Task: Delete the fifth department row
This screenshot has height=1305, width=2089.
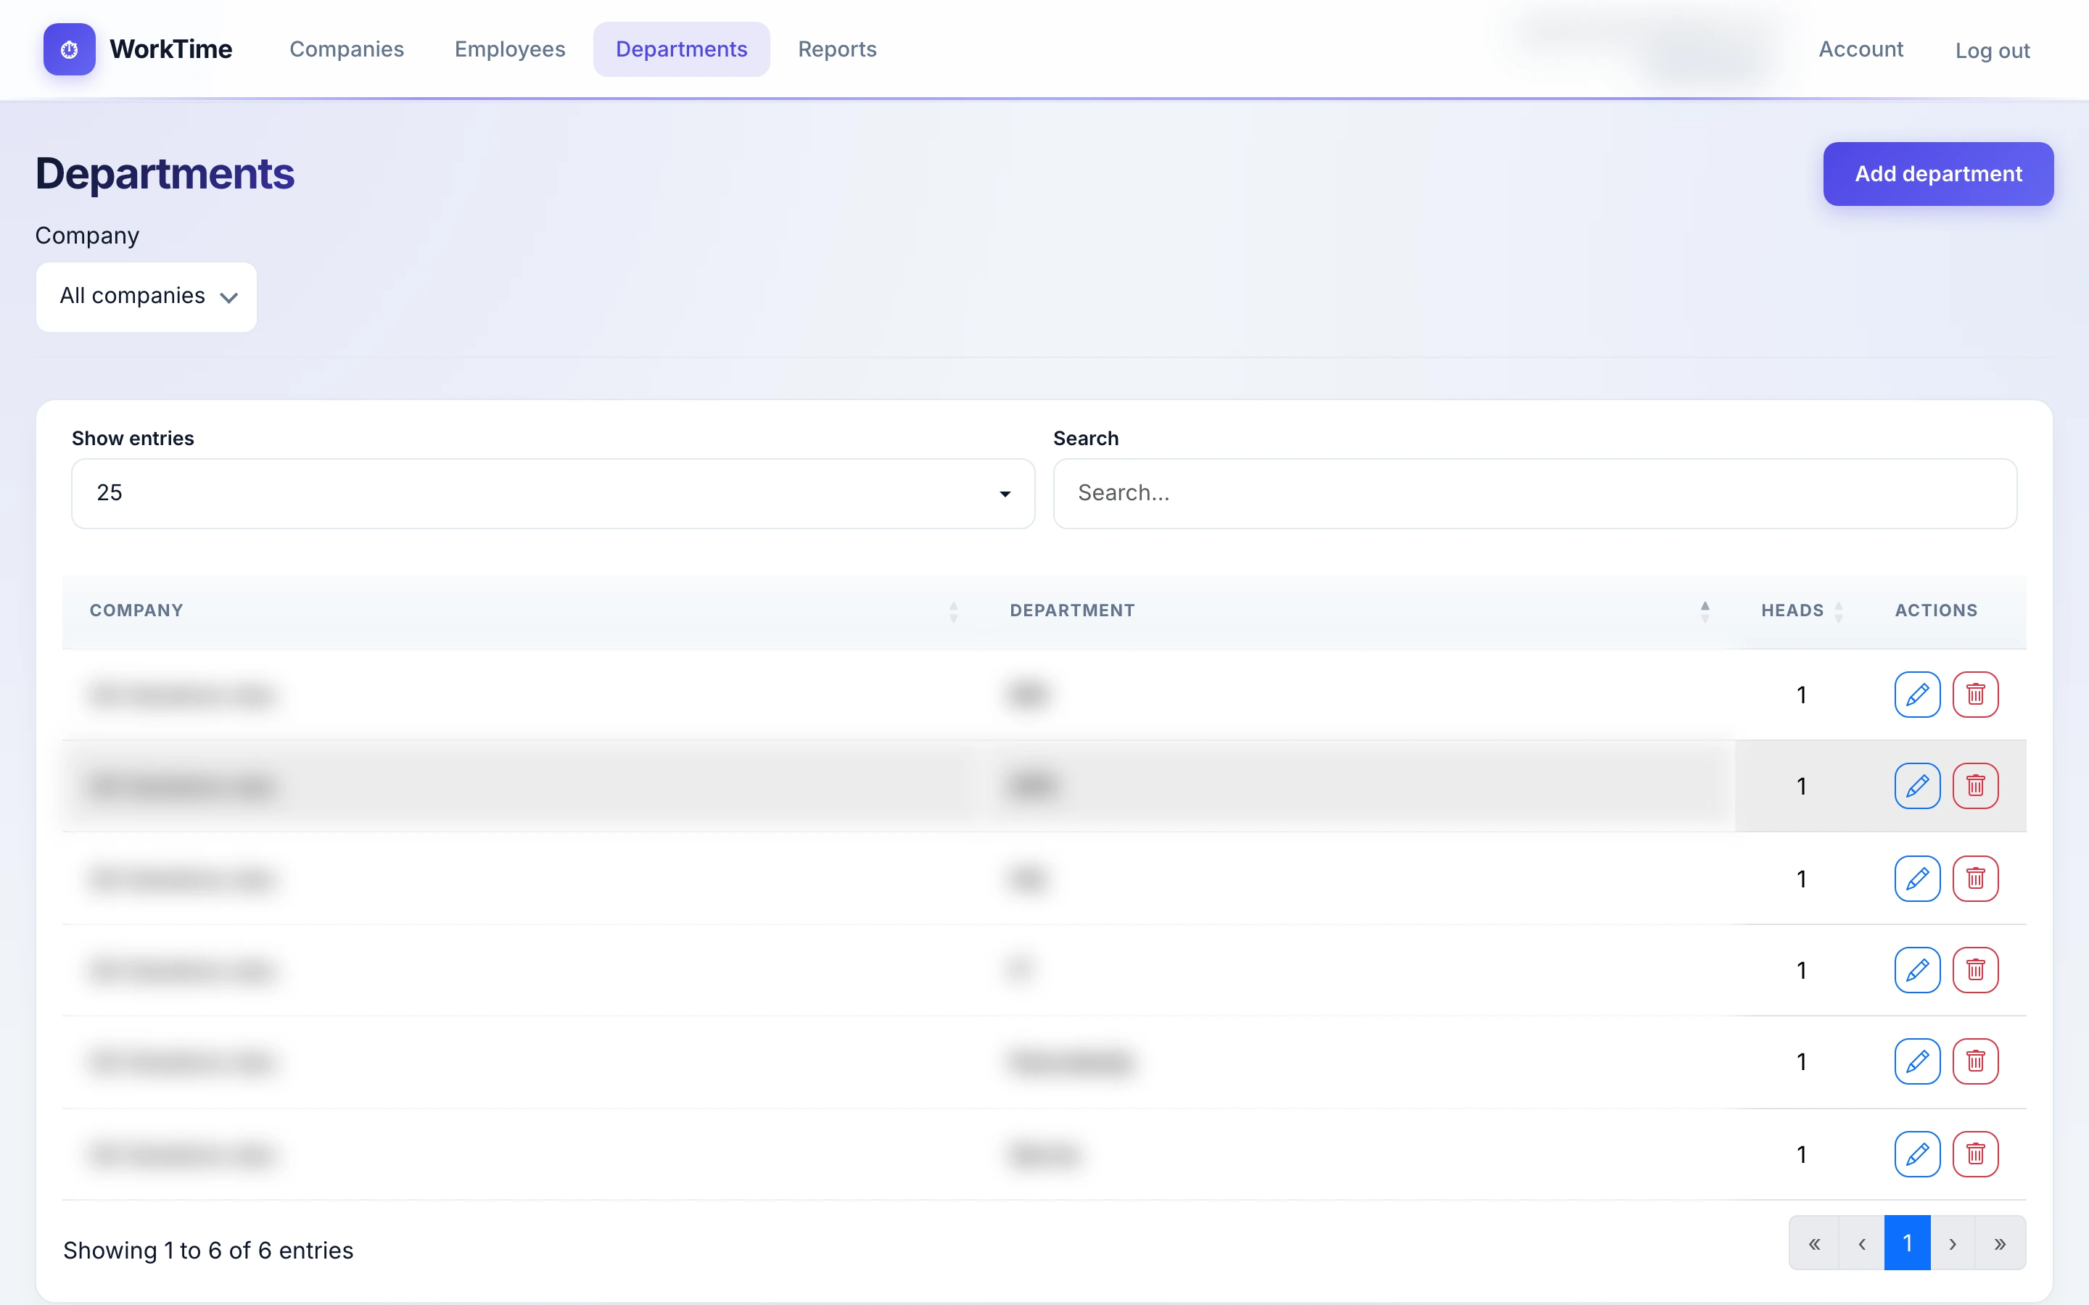Action: (x=1975, y=1061)
